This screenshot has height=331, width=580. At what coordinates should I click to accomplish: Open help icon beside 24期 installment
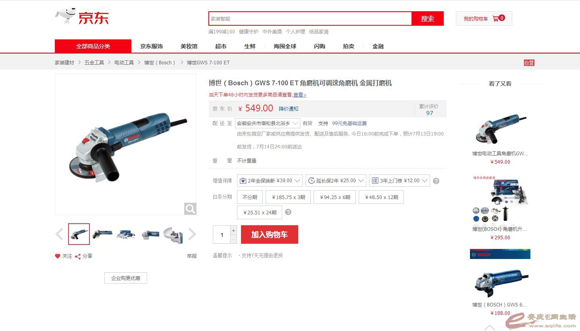[288, 212]
